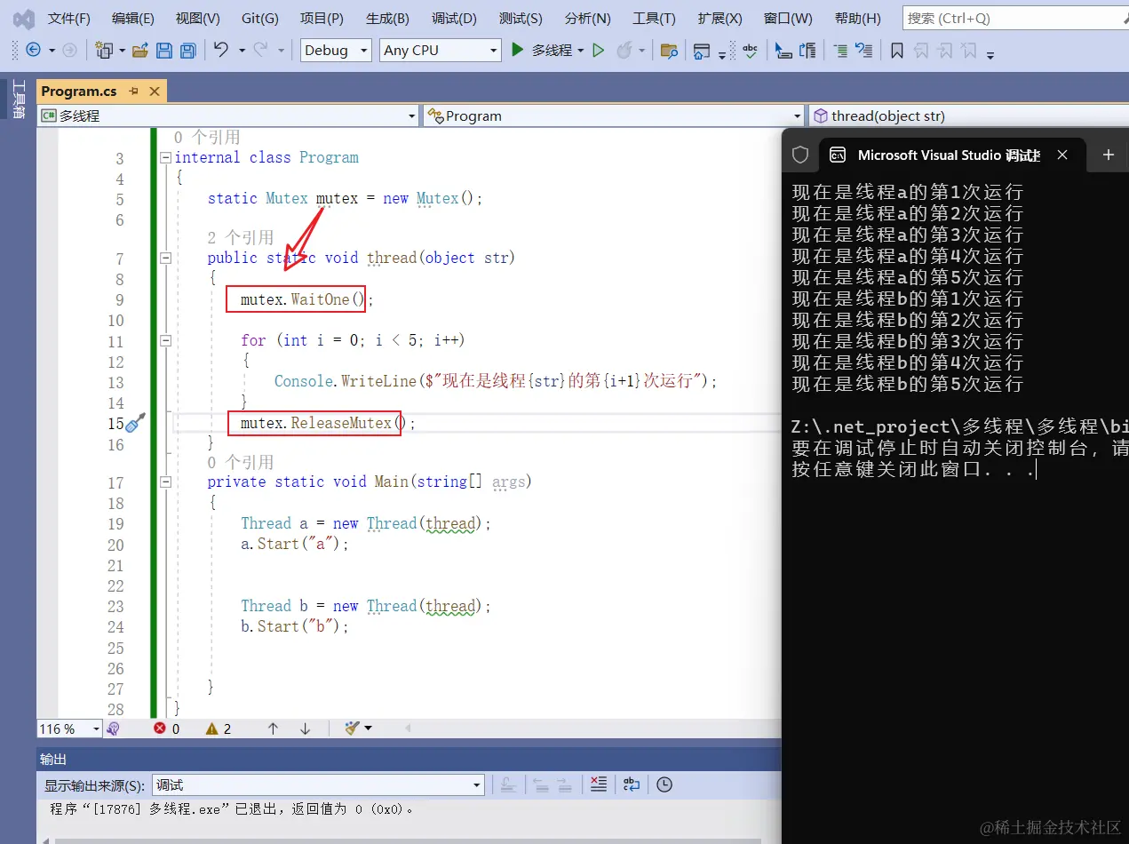Toggle a bookmark using bookmark icon

[x=897, y=51]
